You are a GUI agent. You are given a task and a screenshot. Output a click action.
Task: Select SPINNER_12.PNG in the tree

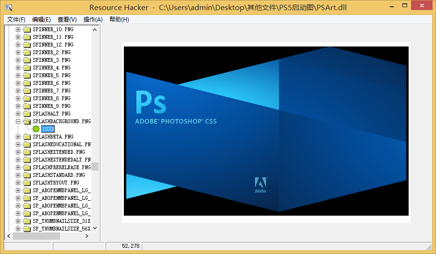(53, 45)
